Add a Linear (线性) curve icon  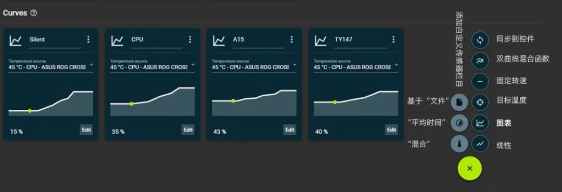[x=480, y=144]
